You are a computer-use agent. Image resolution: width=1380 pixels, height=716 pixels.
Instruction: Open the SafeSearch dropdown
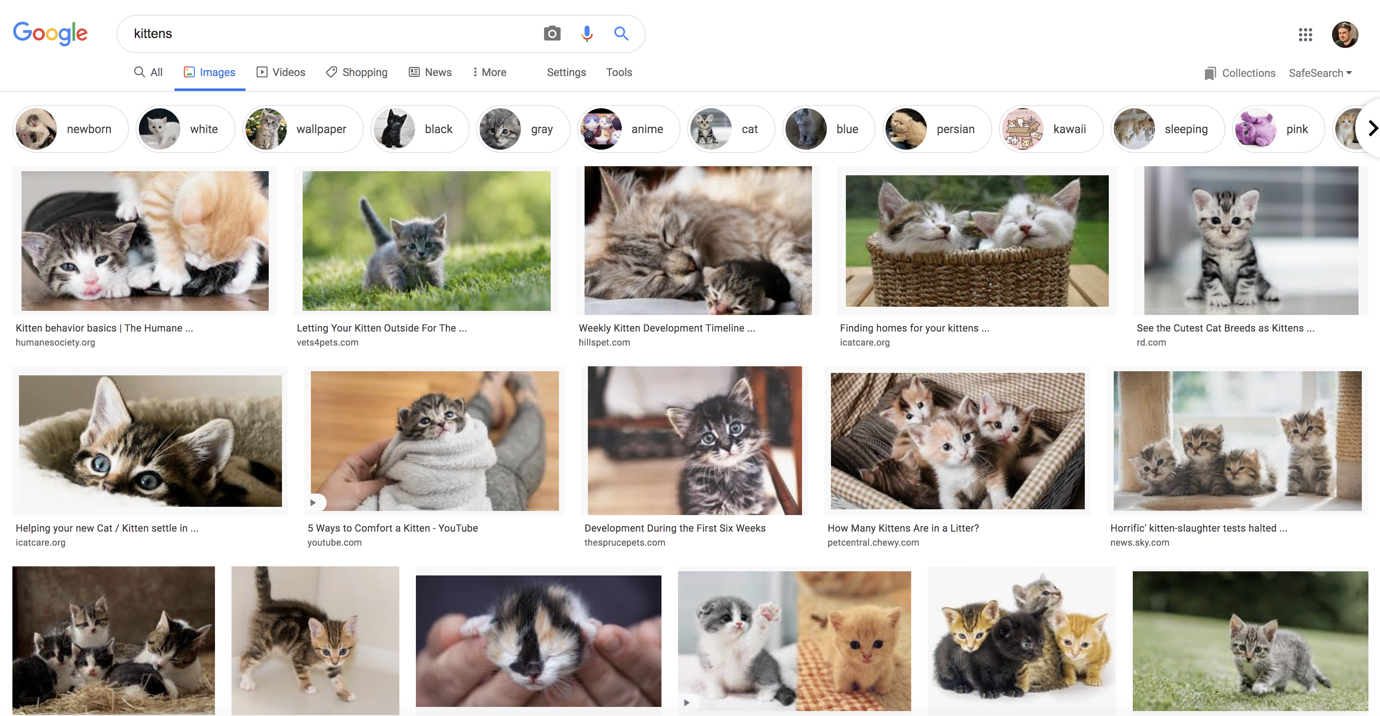(1320, 73)
